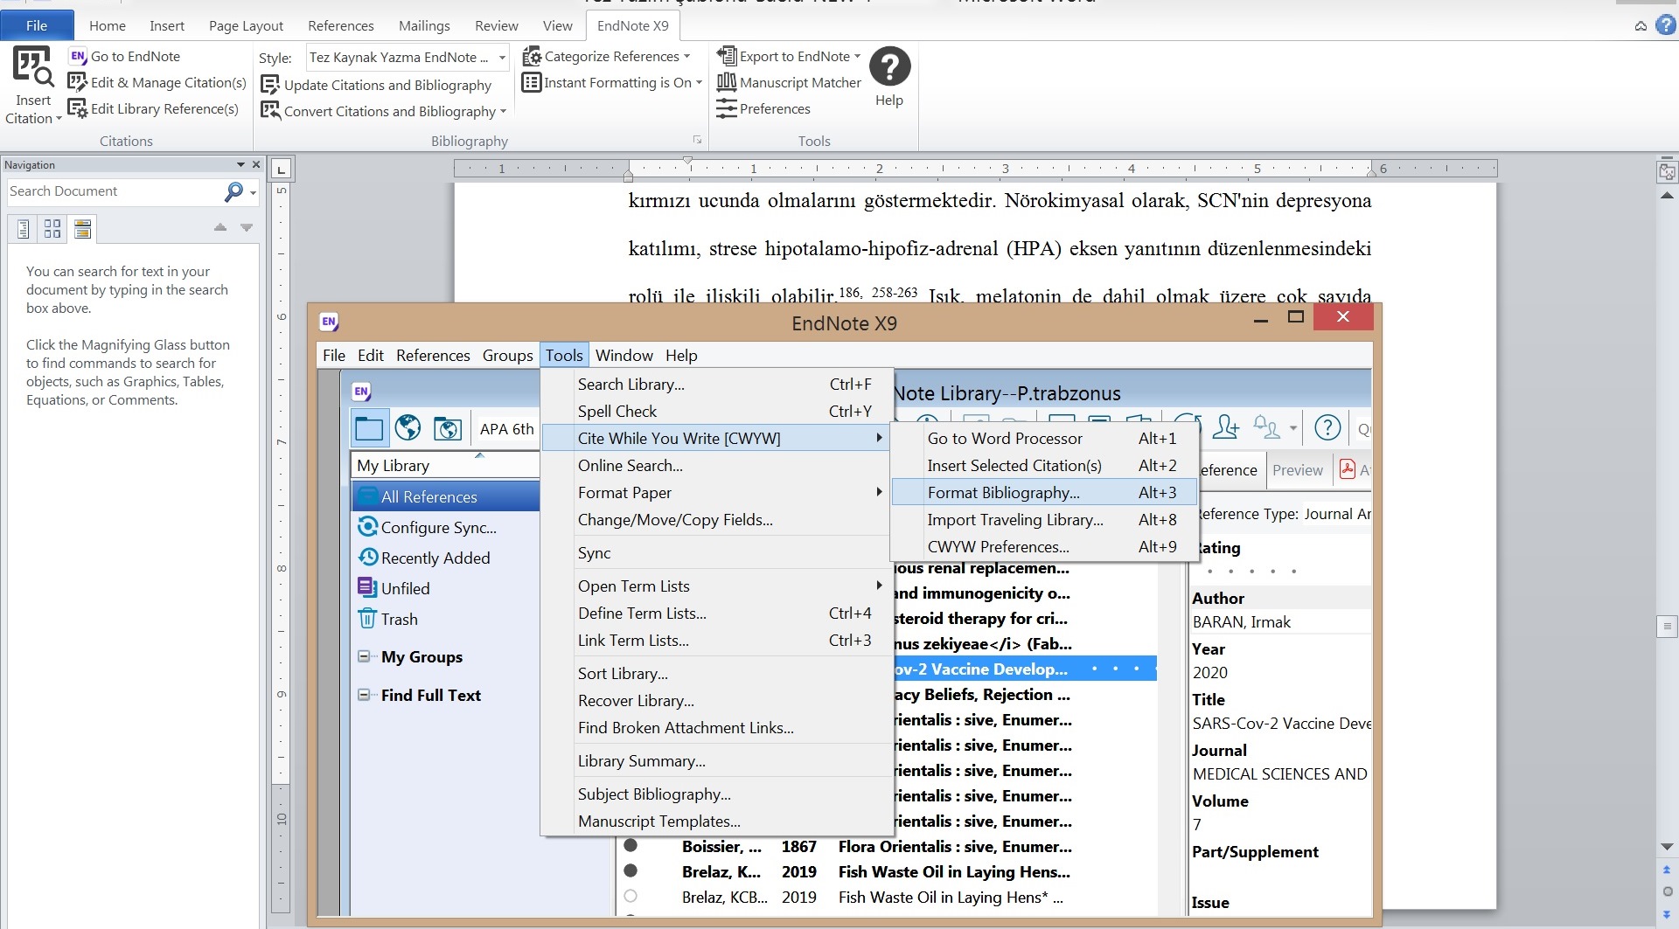Choose CWYW Preferences...
Screen dimensions: 1679x929
coord(1043,547)
